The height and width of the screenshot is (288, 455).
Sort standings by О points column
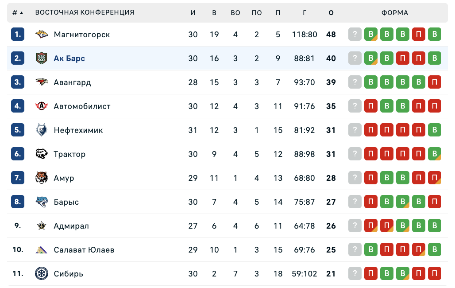point(331,13)
